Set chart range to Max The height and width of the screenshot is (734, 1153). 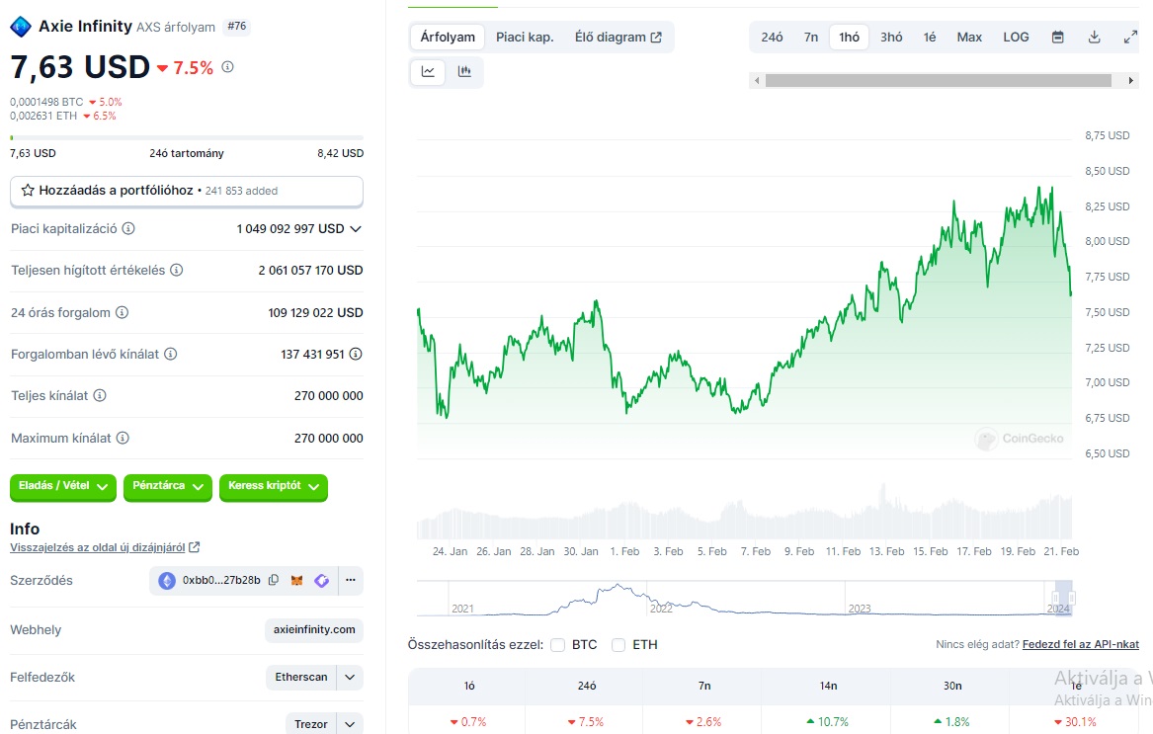coord(969,37)
